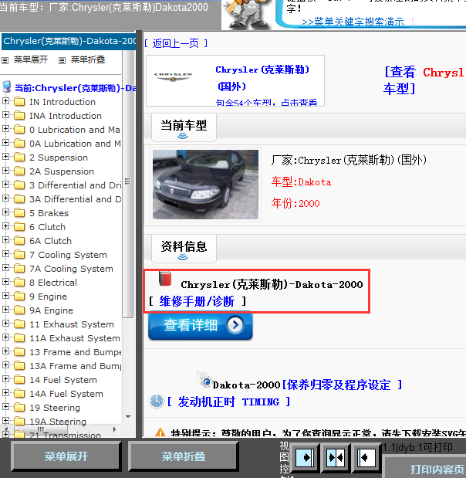This screenshot has width=466, height=478.
Task: Click the folder icon of 19 Steering
Action: tap(19, 408)
